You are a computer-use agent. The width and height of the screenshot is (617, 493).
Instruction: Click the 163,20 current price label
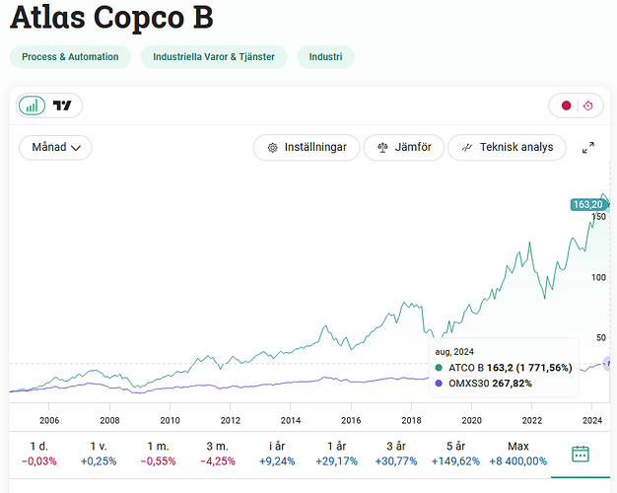point(587,204)
